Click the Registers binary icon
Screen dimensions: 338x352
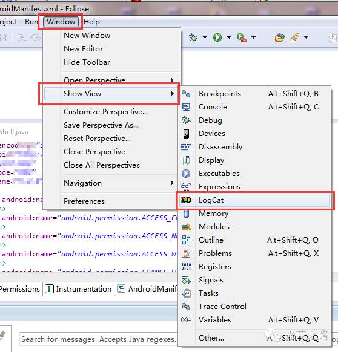tap(186, 267)
